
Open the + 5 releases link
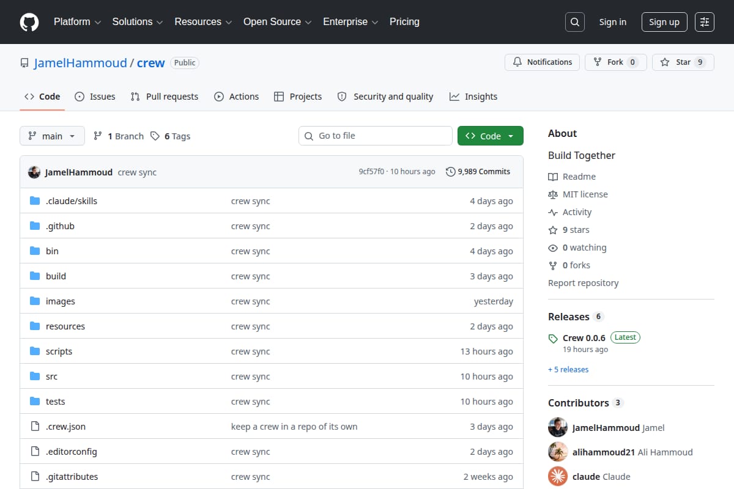pyautogui.click(x=568, y=370)
